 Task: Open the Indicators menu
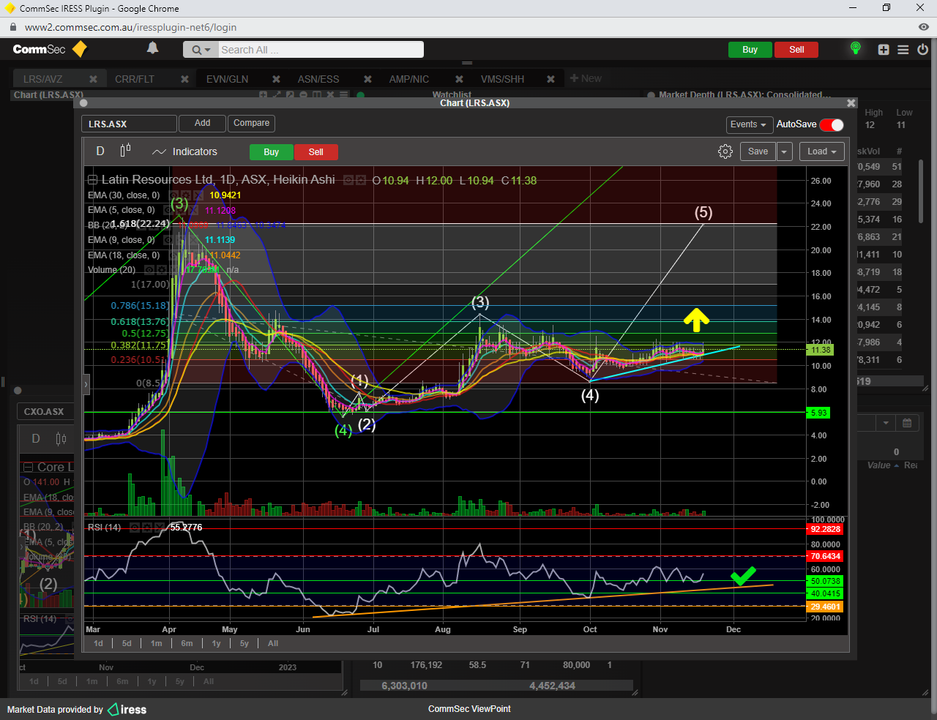coord(184,151)
